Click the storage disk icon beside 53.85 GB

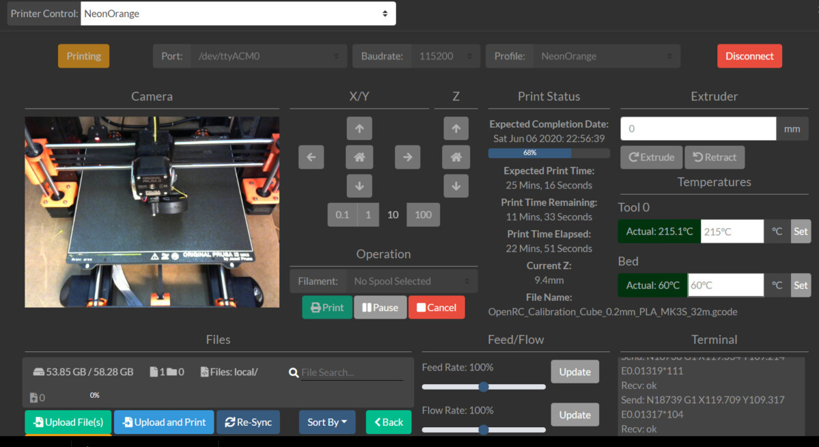click(x=39, y=372)
